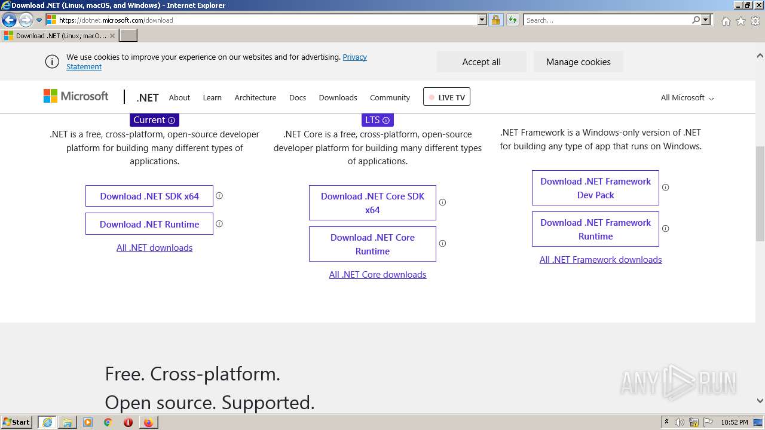765x430 pixels.
Task: Expand the All Microsoft dropdown
Action: click(x=687, y=97)
